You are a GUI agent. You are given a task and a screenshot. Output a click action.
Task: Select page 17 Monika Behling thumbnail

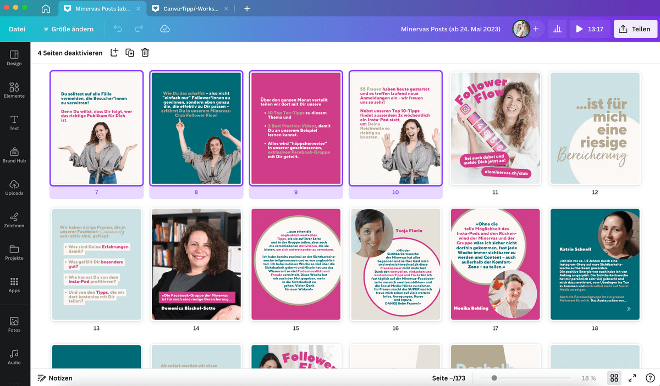pyautogui.click(x=496, y=264)
